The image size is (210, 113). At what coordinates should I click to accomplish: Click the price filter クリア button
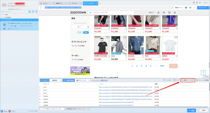pos(80,32)
